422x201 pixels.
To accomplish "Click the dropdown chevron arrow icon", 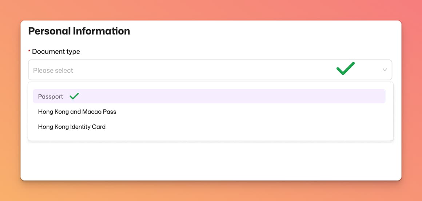I will (x=385, y=70).
